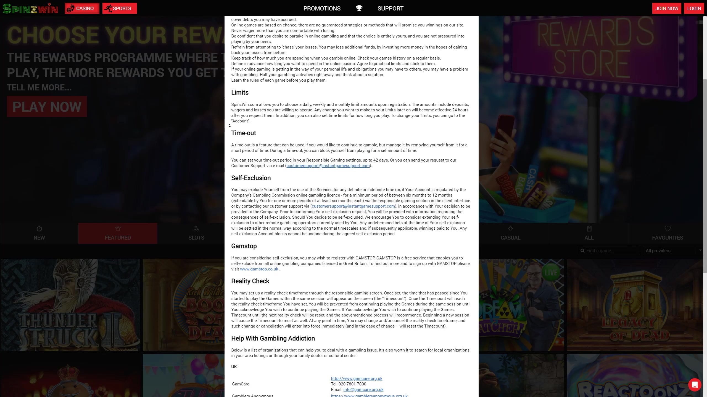Click the Casino section button
This screenshot has width=707, height=397.
coord(82,8)
